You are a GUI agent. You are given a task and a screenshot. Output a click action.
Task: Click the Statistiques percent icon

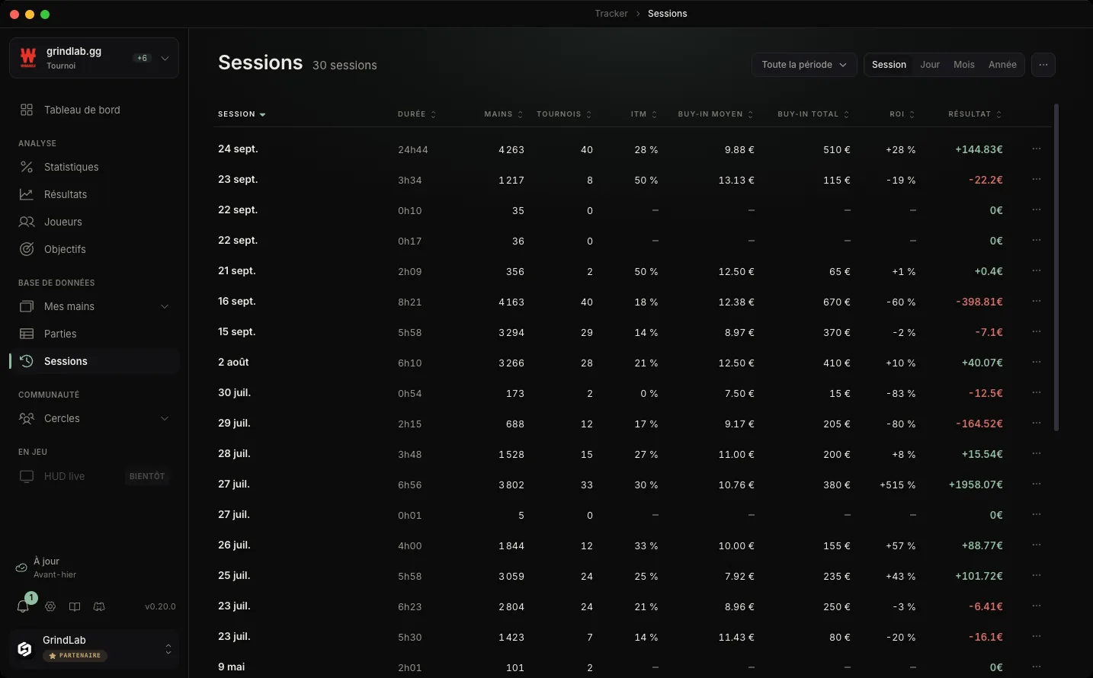[x=27, y=167]
